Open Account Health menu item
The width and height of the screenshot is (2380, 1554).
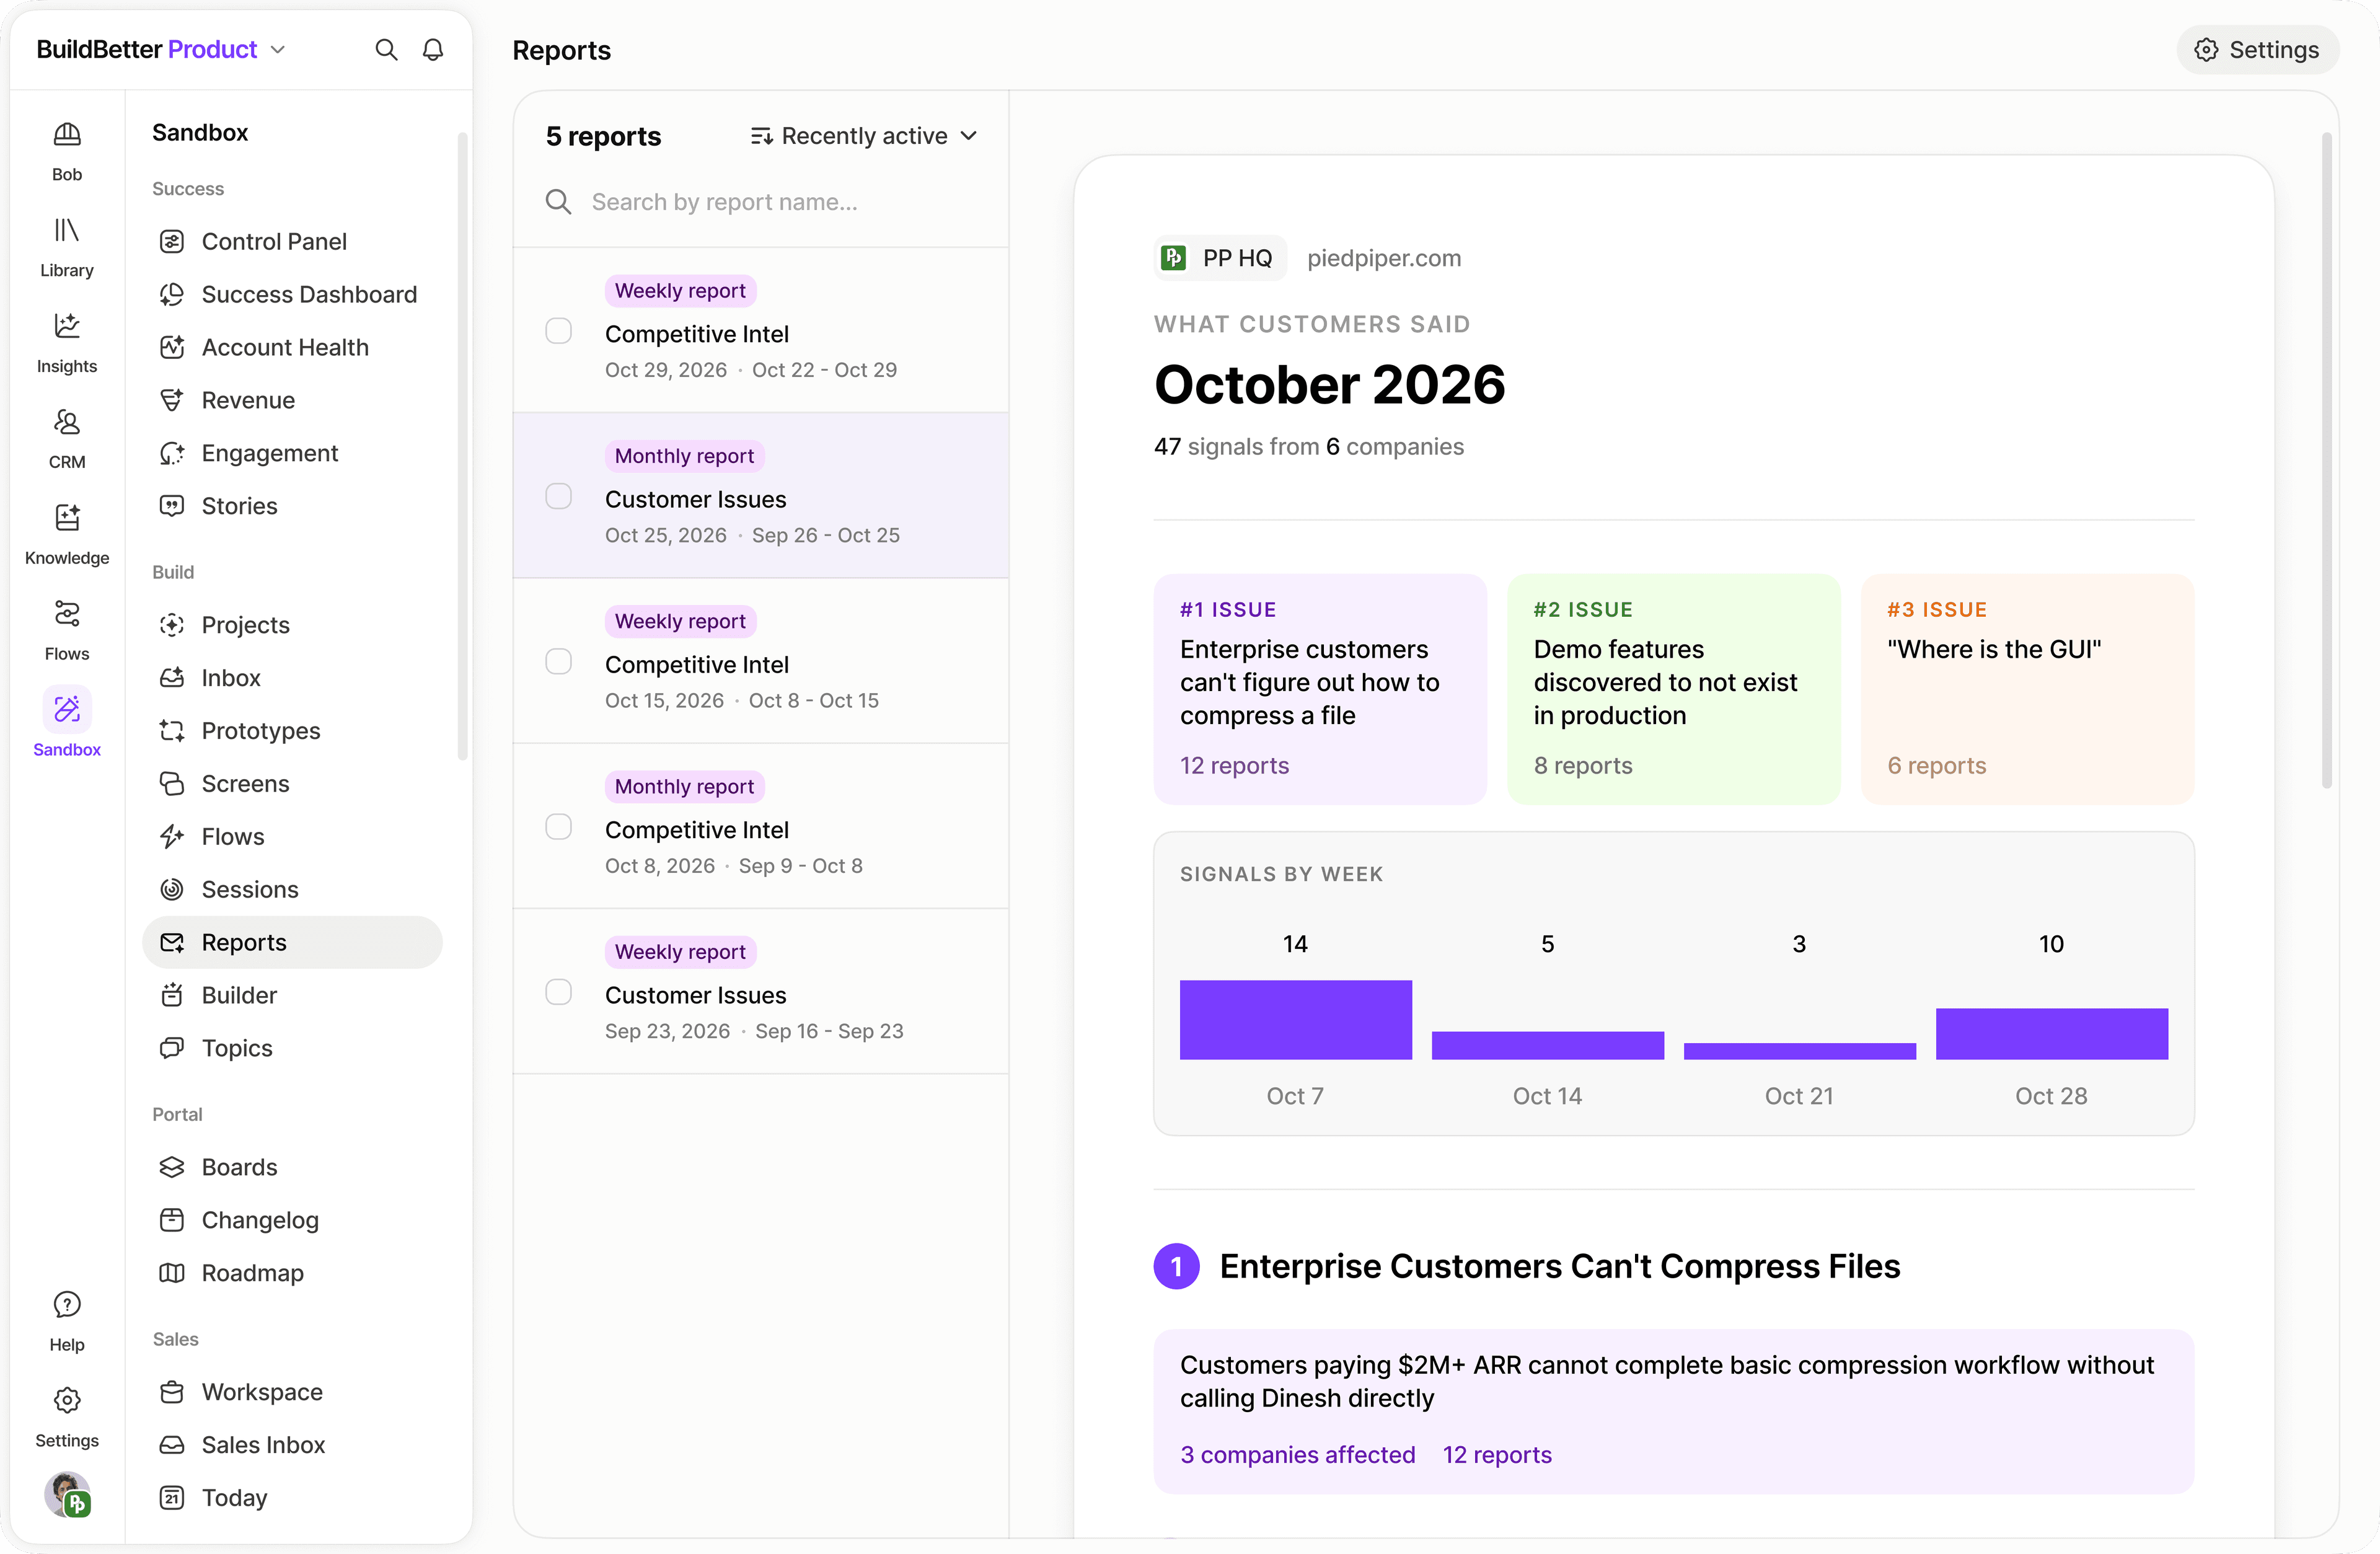coord(292,347)
